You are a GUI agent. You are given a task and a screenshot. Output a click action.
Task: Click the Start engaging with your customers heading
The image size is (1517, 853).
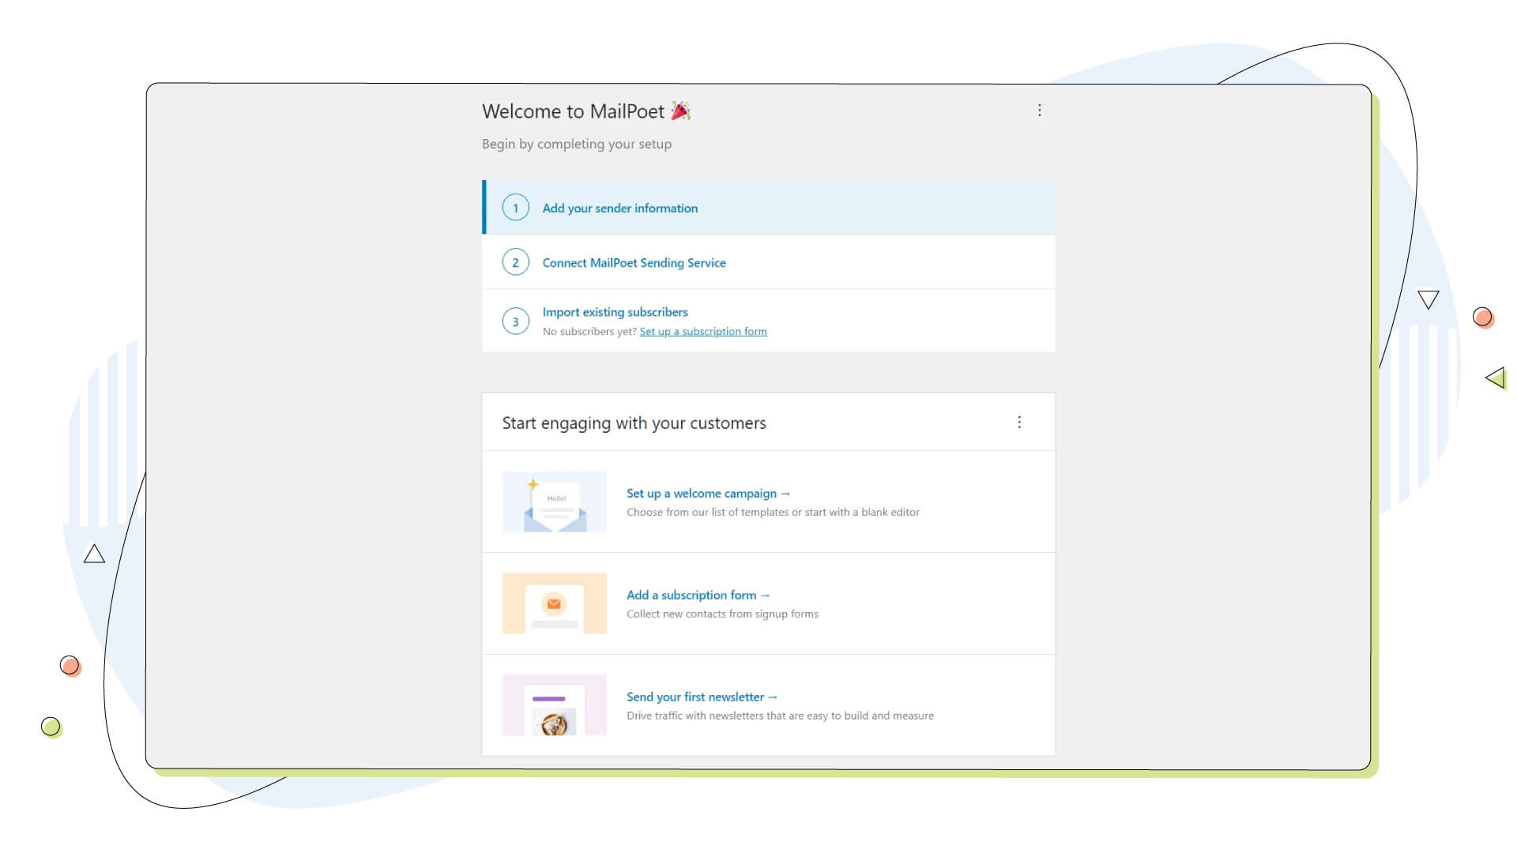[634, 423]
